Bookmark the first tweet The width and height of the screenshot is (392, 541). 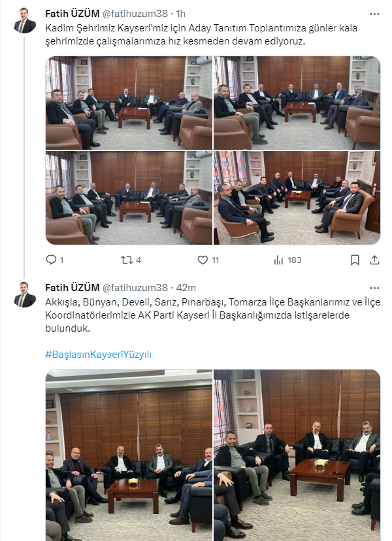click(355, 260)
